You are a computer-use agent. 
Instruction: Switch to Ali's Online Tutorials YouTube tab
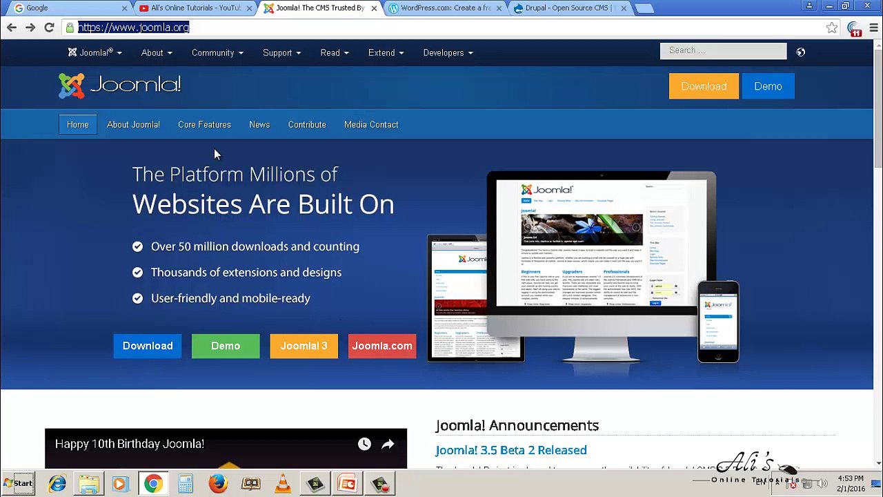click(195, 8)
